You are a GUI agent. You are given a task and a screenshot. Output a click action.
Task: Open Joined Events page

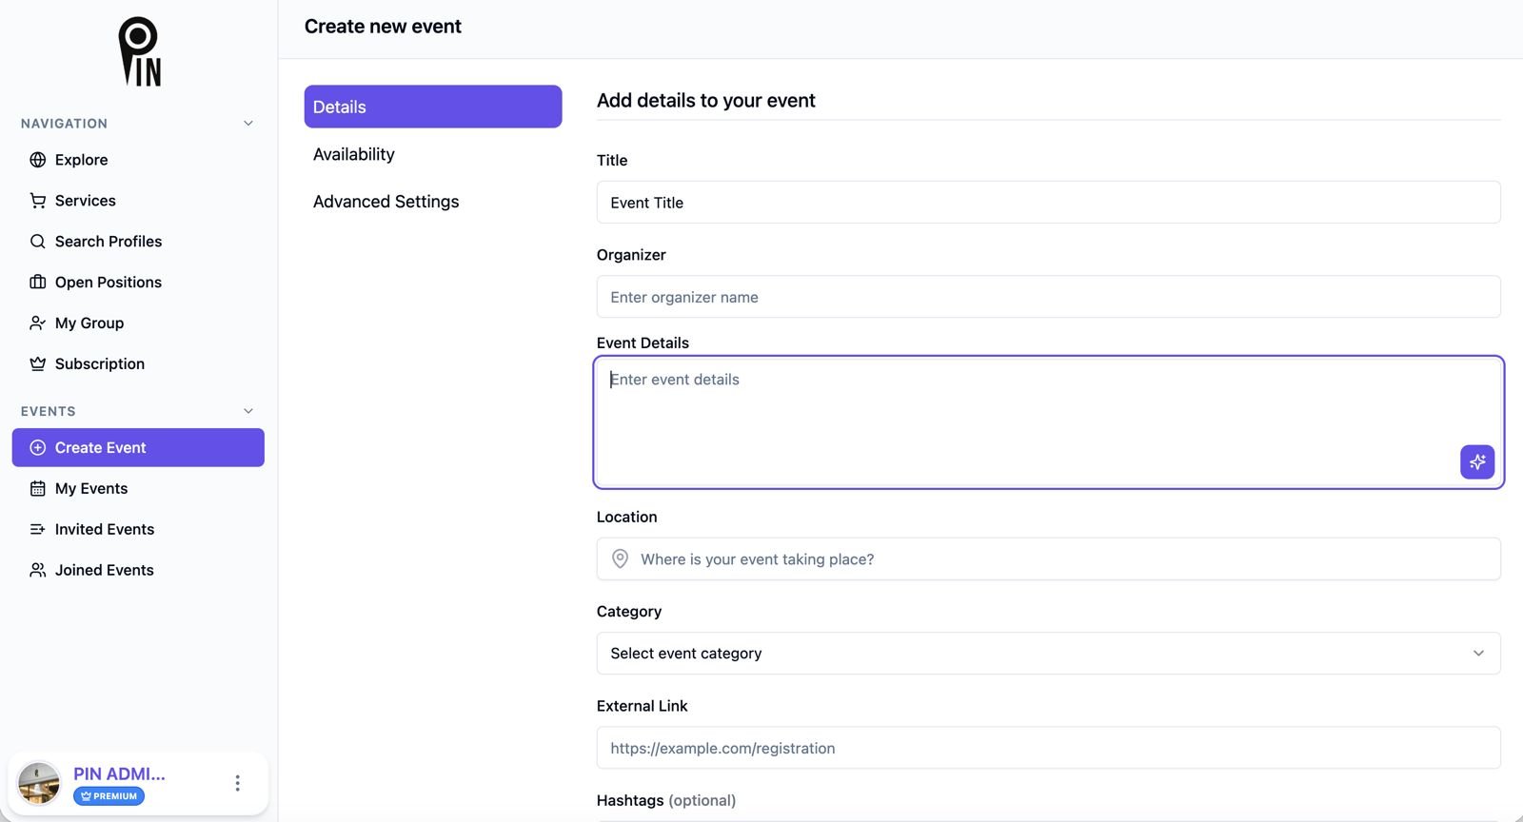point(104,570)
